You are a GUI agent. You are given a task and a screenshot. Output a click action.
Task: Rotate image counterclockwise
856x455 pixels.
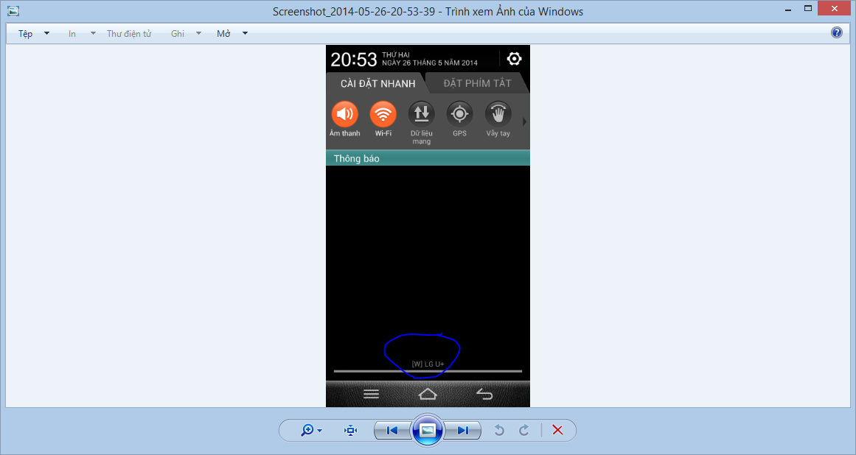coord(499,431)
